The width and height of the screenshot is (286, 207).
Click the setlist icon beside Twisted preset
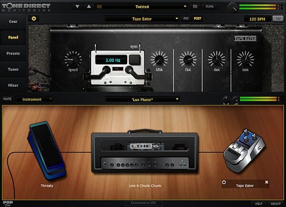[x=100, y=7]
